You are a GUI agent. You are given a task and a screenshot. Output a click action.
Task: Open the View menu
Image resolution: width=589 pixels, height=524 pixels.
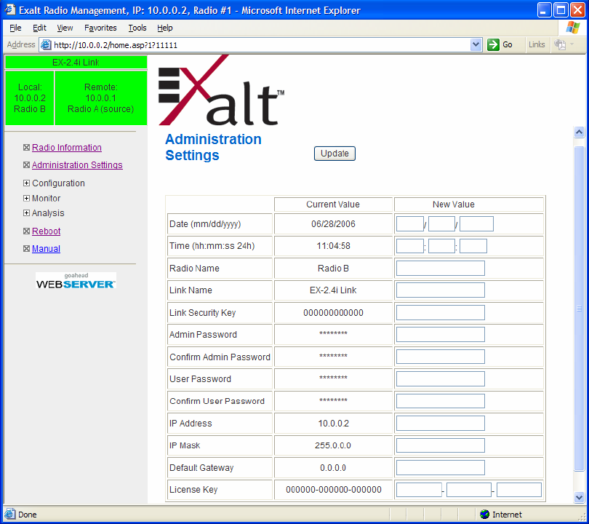click(x=65, y=28)
